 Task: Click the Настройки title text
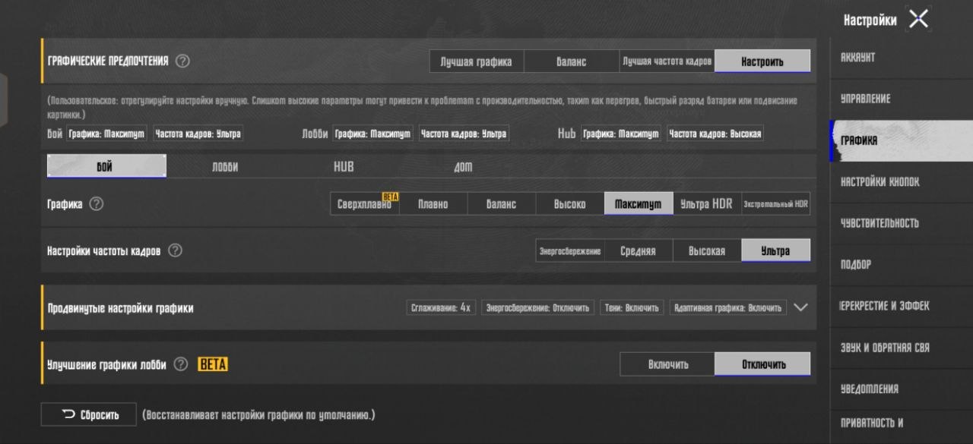[870, 20]
